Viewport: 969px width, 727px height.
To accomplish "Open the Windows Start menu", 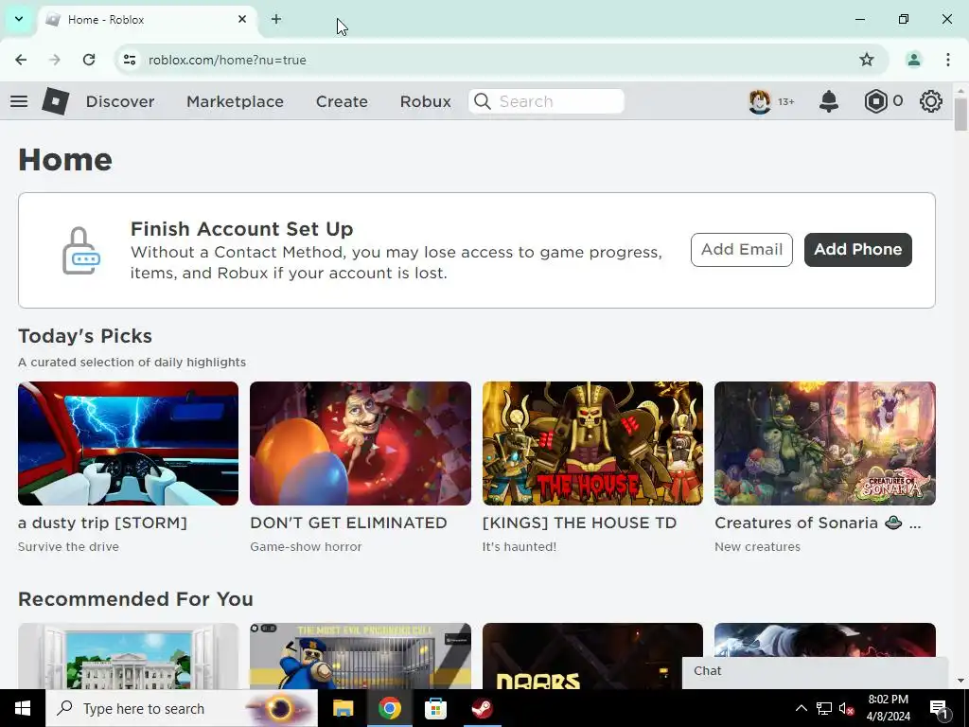I will coord(23,708).
